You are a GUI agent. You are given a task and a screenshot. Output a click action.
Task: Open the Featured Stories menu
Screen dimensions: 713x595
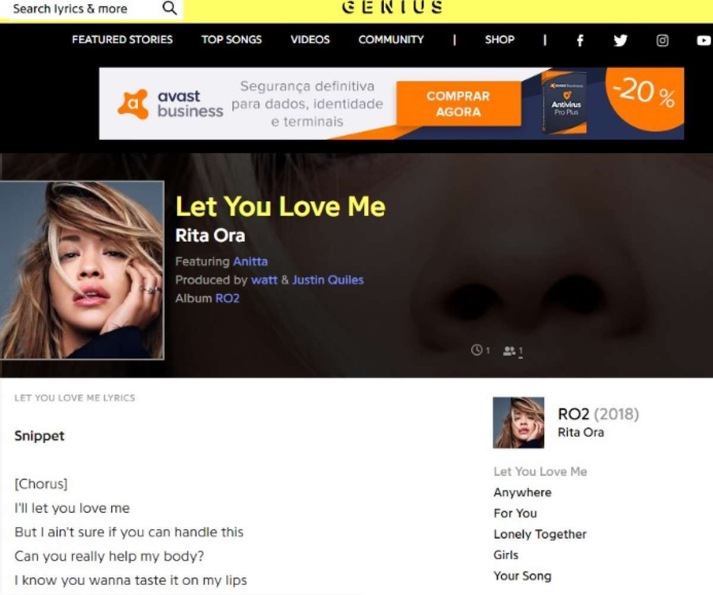tap(122, 40)
